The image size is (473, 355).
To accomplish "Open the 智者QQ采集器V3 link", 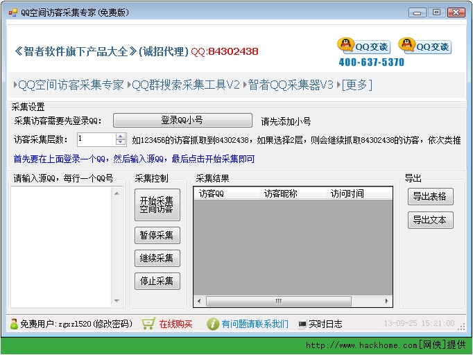I will 291,85.
